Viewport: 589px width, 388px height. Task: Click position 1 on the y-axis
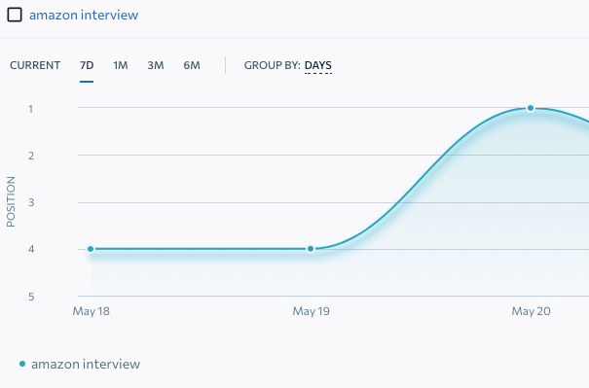[31, 109]
